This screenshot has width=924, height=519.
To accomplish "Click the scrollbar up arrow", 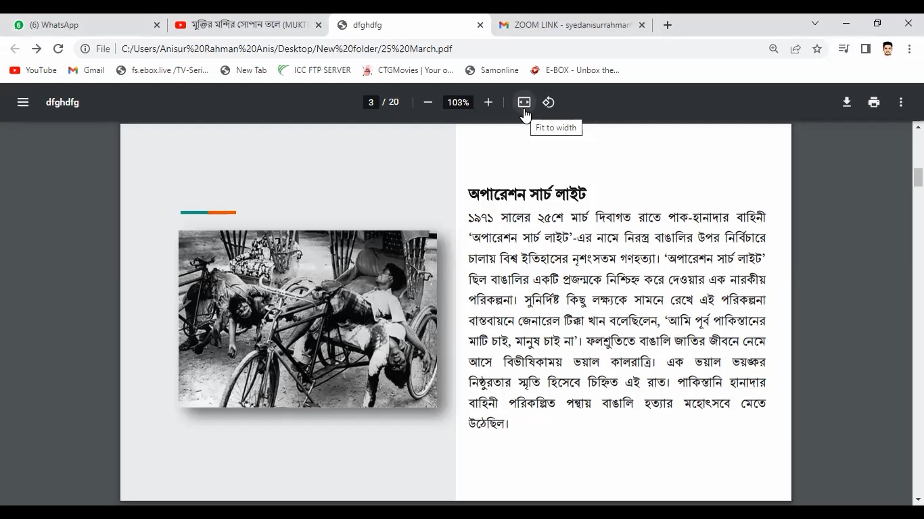I will click(918, 127).
